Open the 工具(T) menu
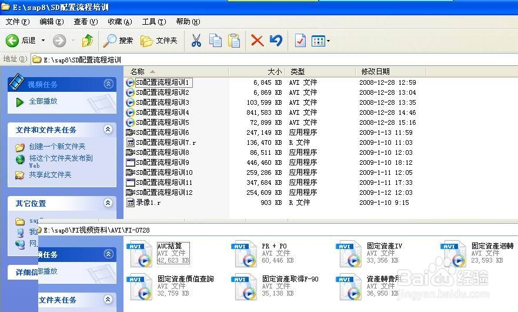Viewport: 518px width, 312px height. coord(154,22)
